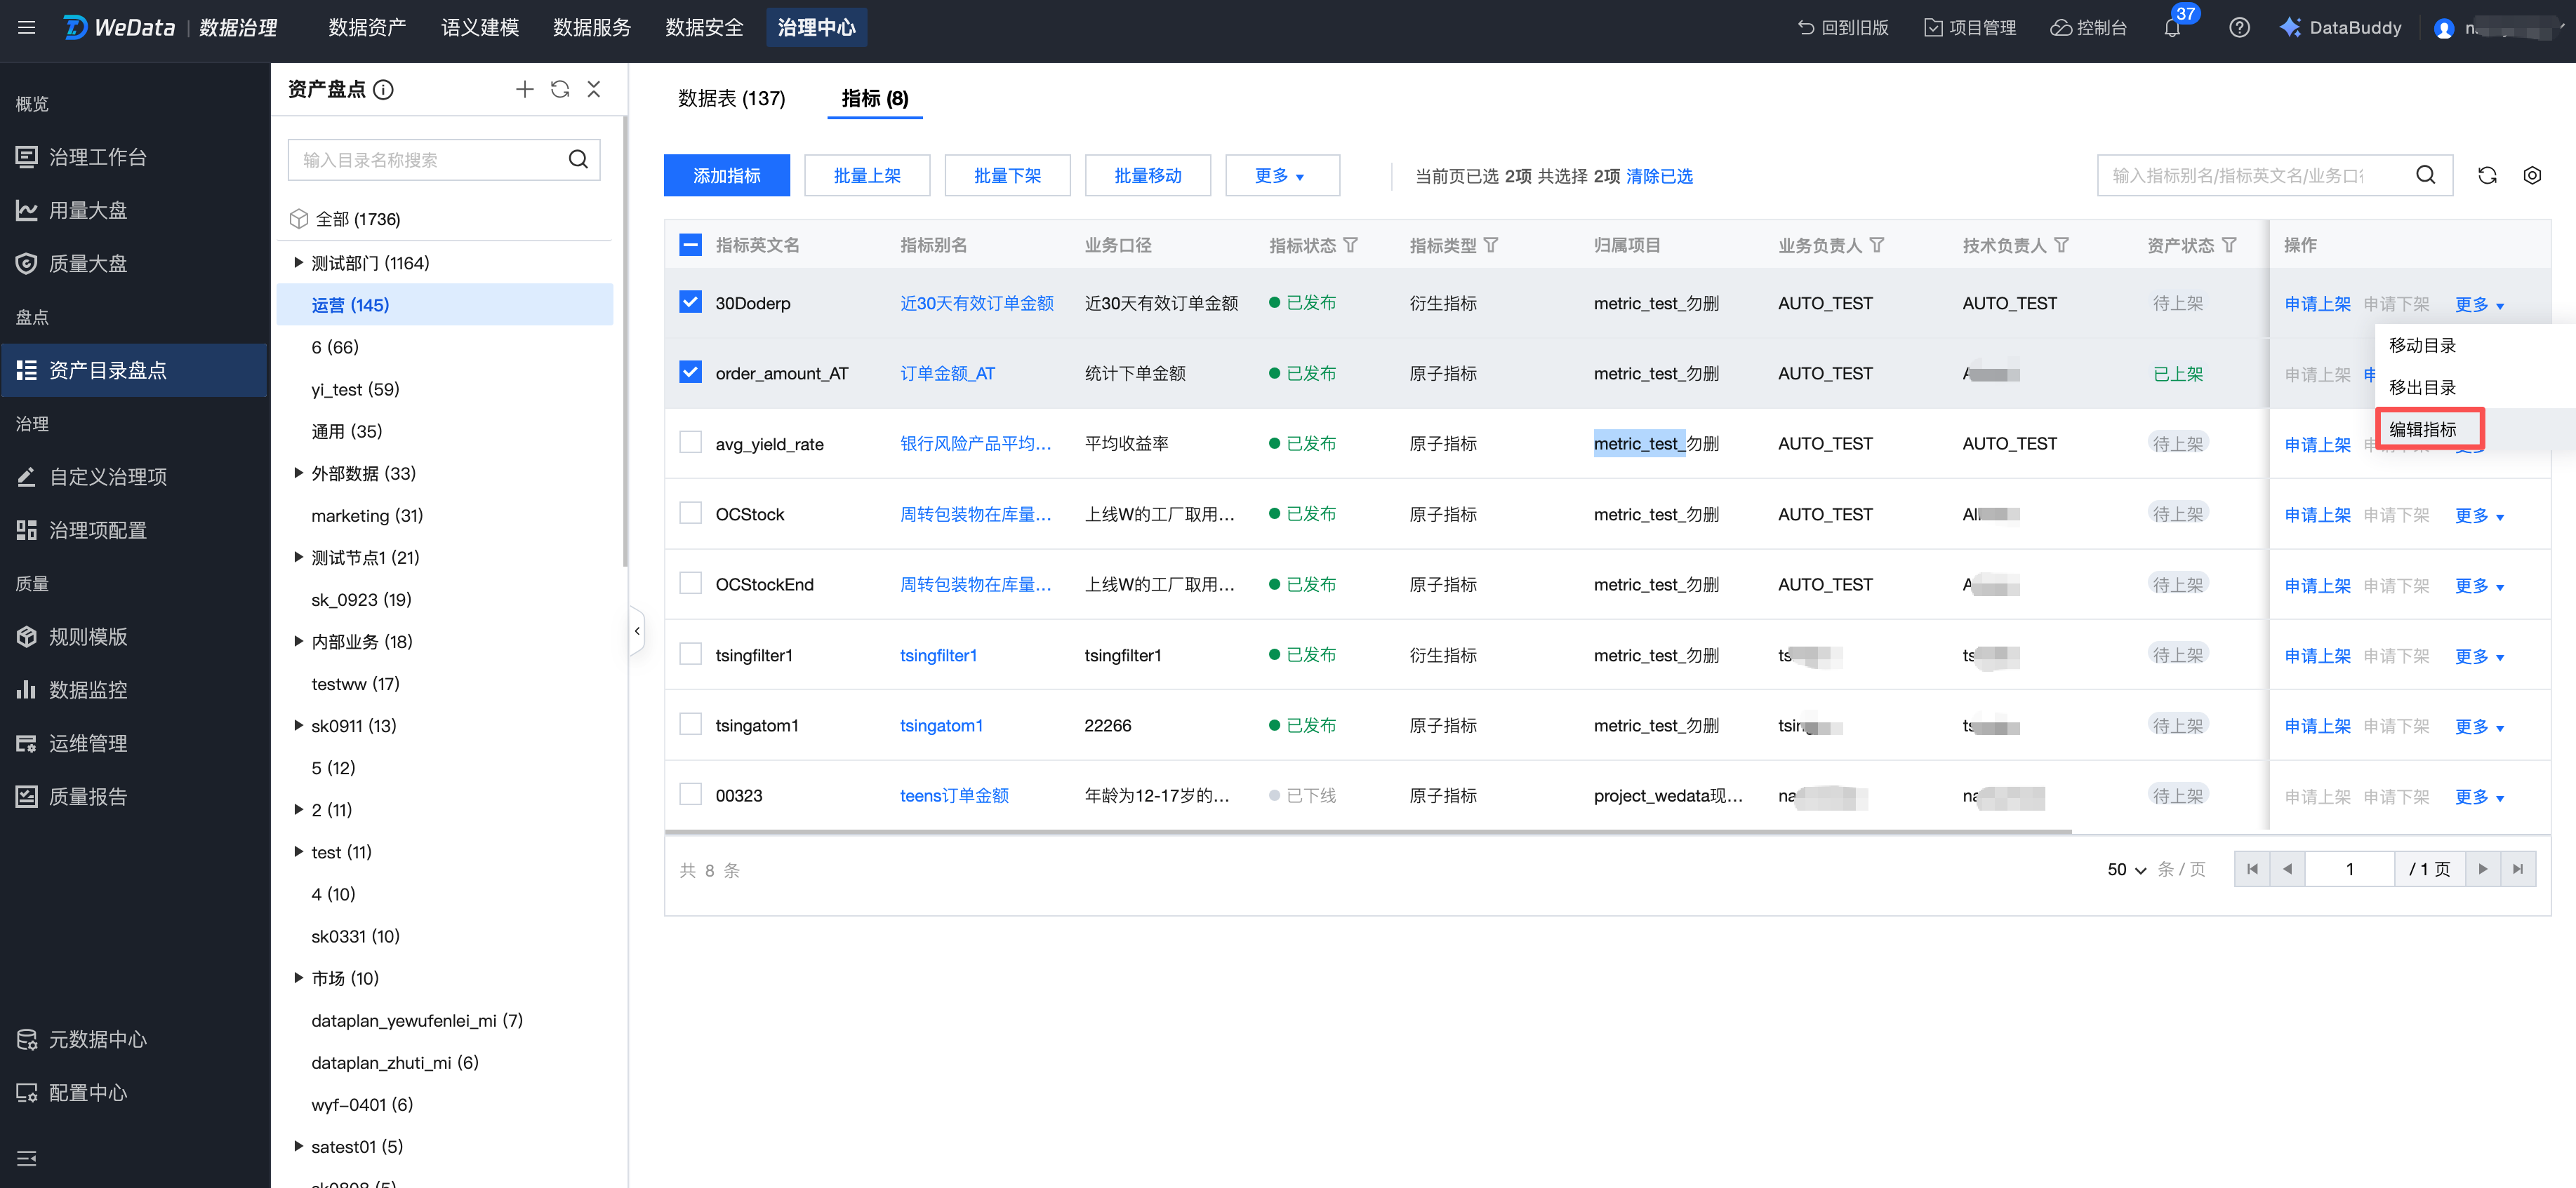Open the help question mark icon
Screen dimensions: 2576x1188
[2239, 28]
